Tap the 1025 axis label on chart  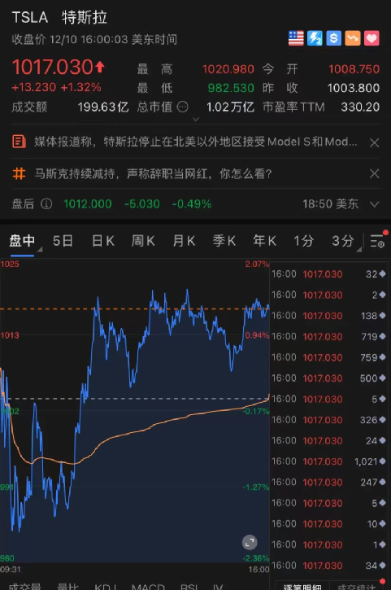tap(10, 264)
